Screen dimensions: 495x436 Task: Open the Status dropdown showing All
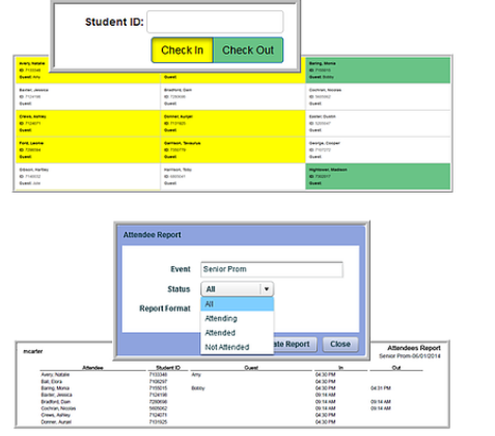(x=237, y=289)
